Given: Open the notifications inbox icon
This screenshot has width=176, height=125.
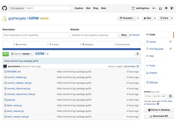Looking at the screenshot, I should tap(160, 8).
